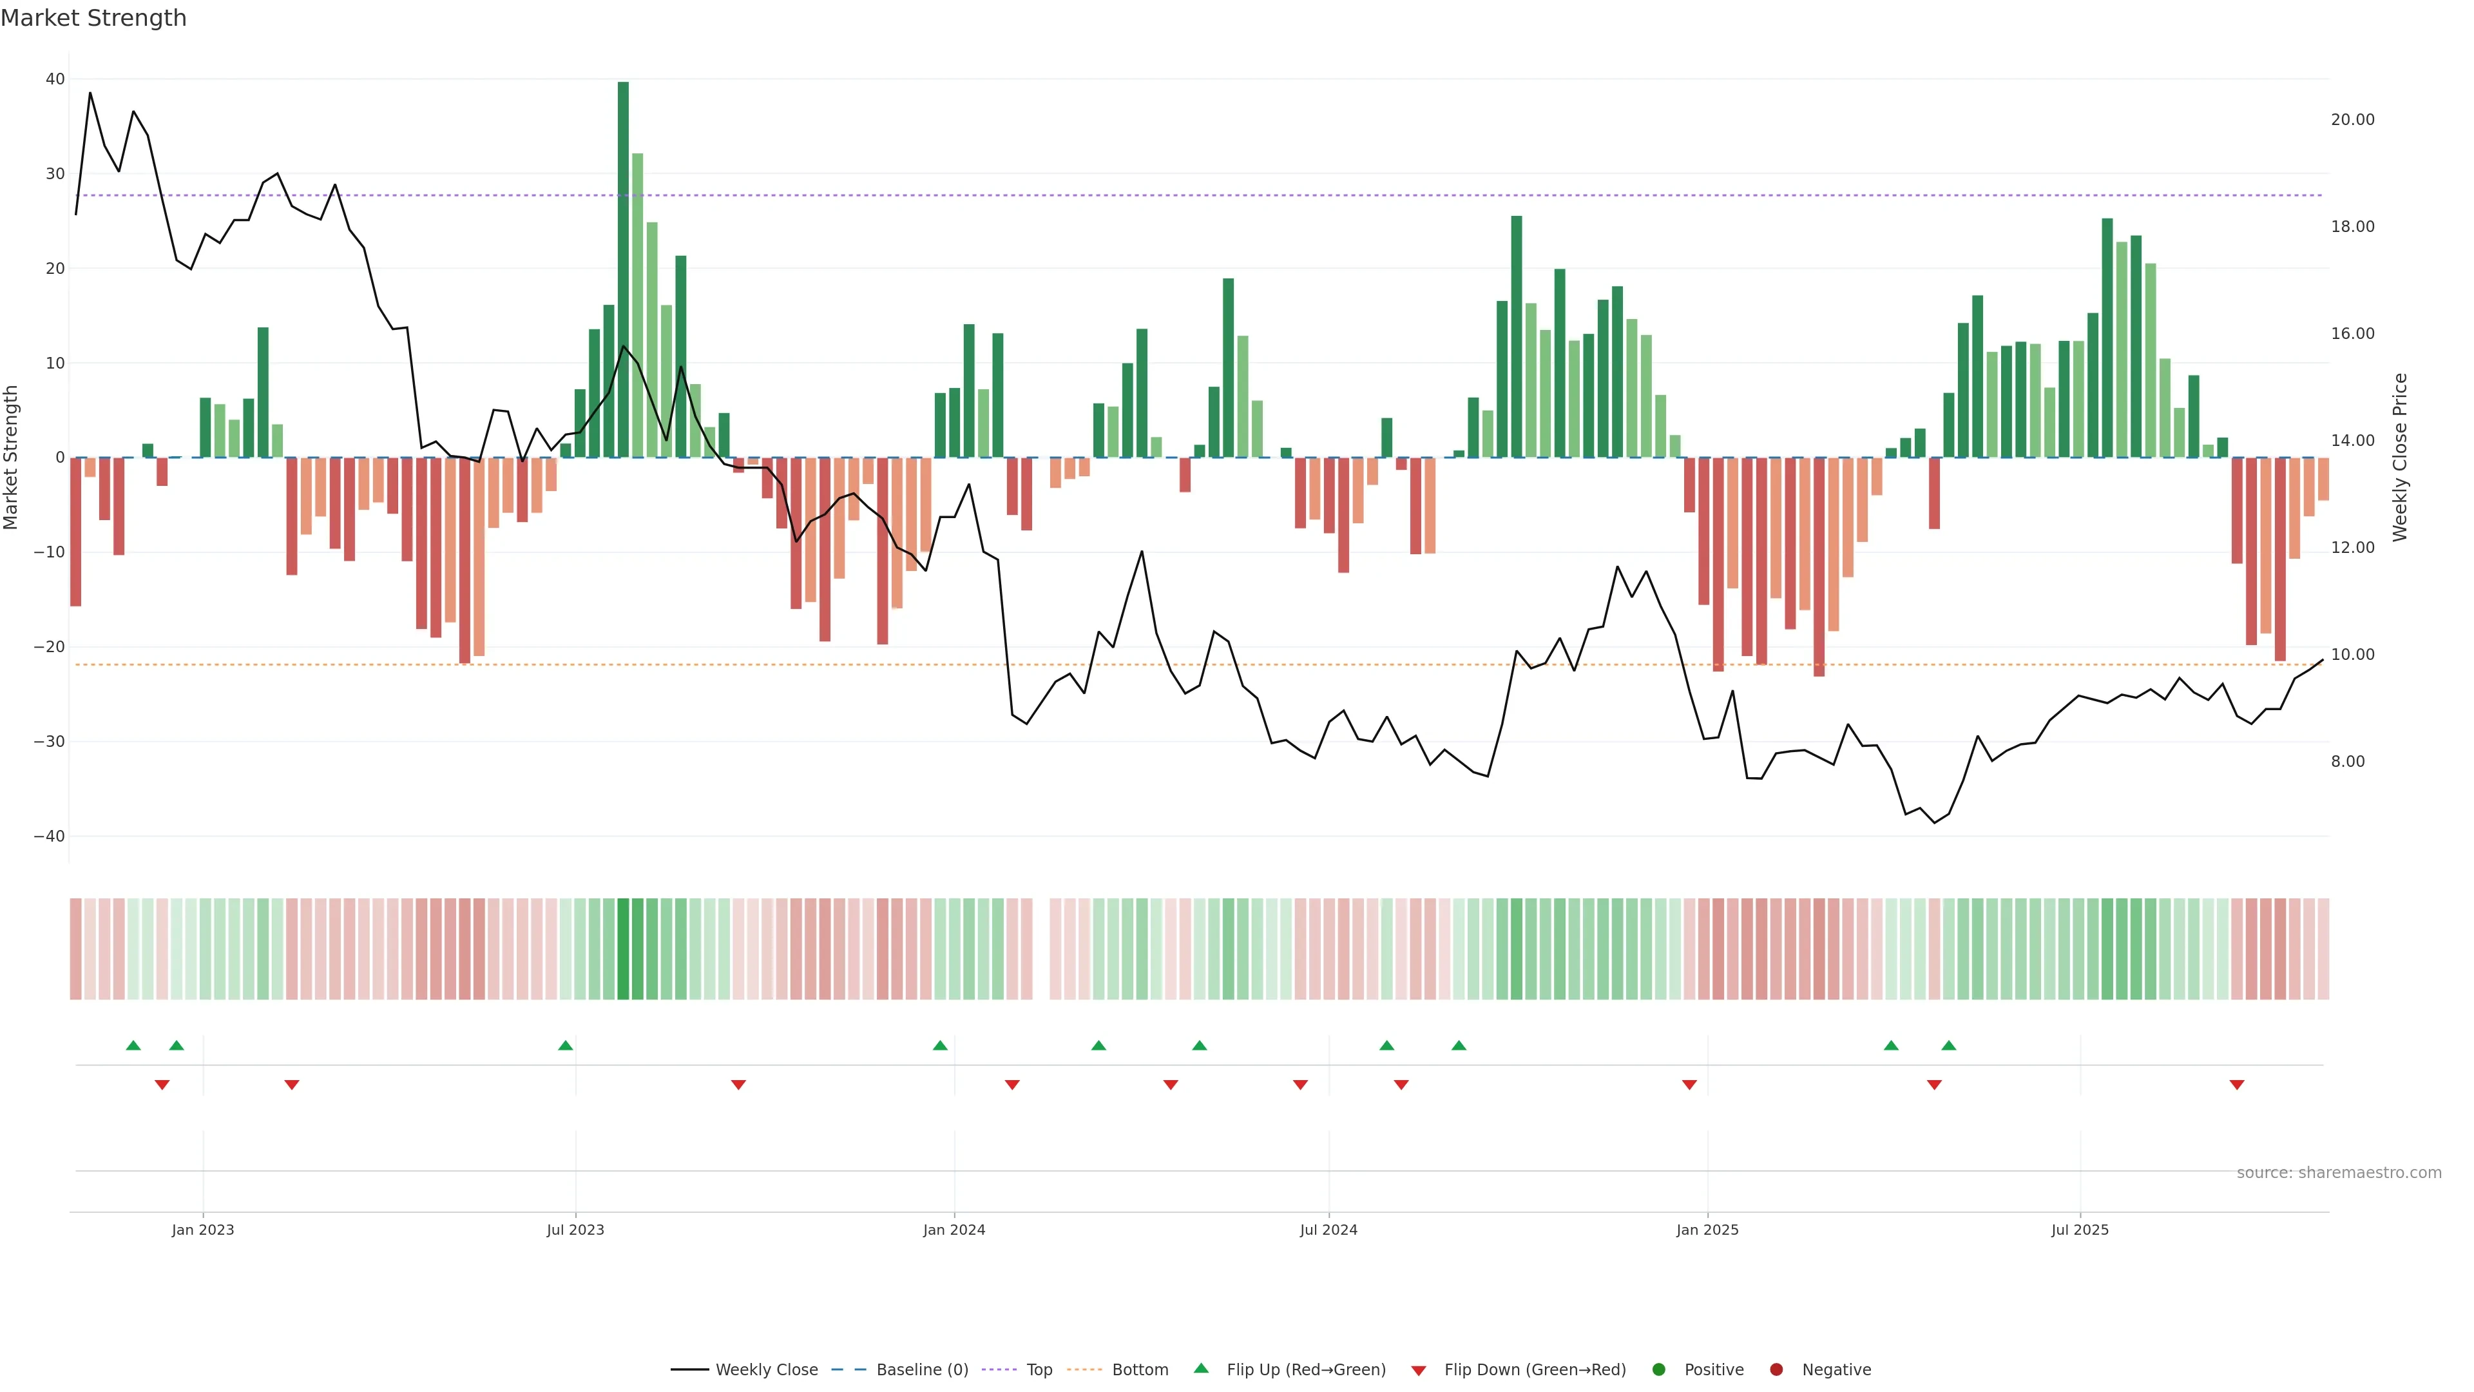
Task: Click the Weekly Close Price axis title
Action: (x=2400, y=458)
